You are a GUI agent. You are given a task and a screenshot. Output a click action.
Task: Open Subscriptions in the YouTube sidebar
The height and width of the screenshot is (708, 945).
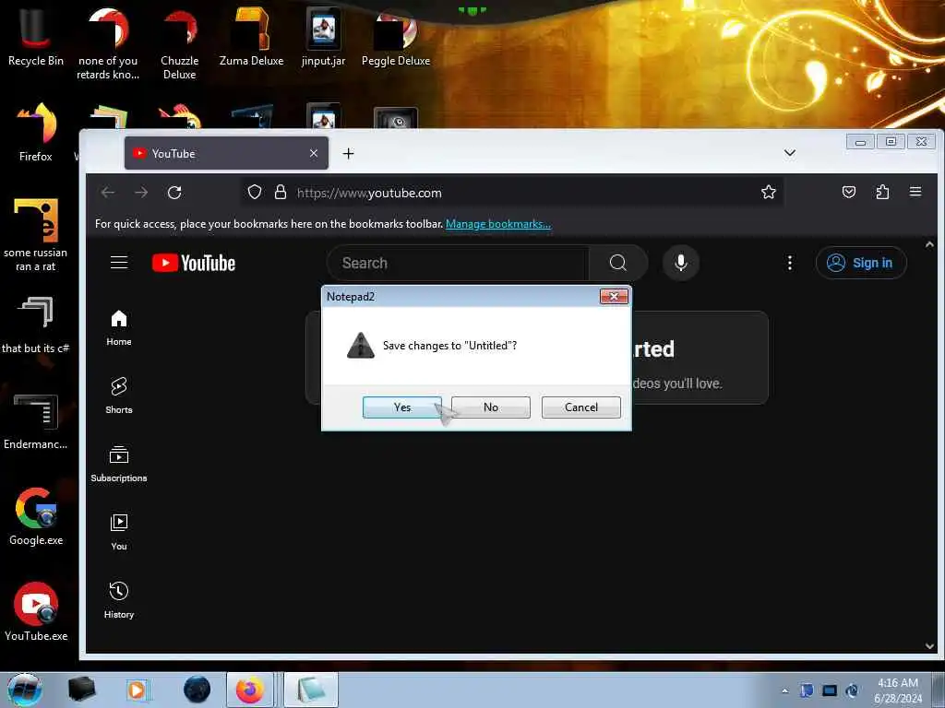[x=119, y=464]
